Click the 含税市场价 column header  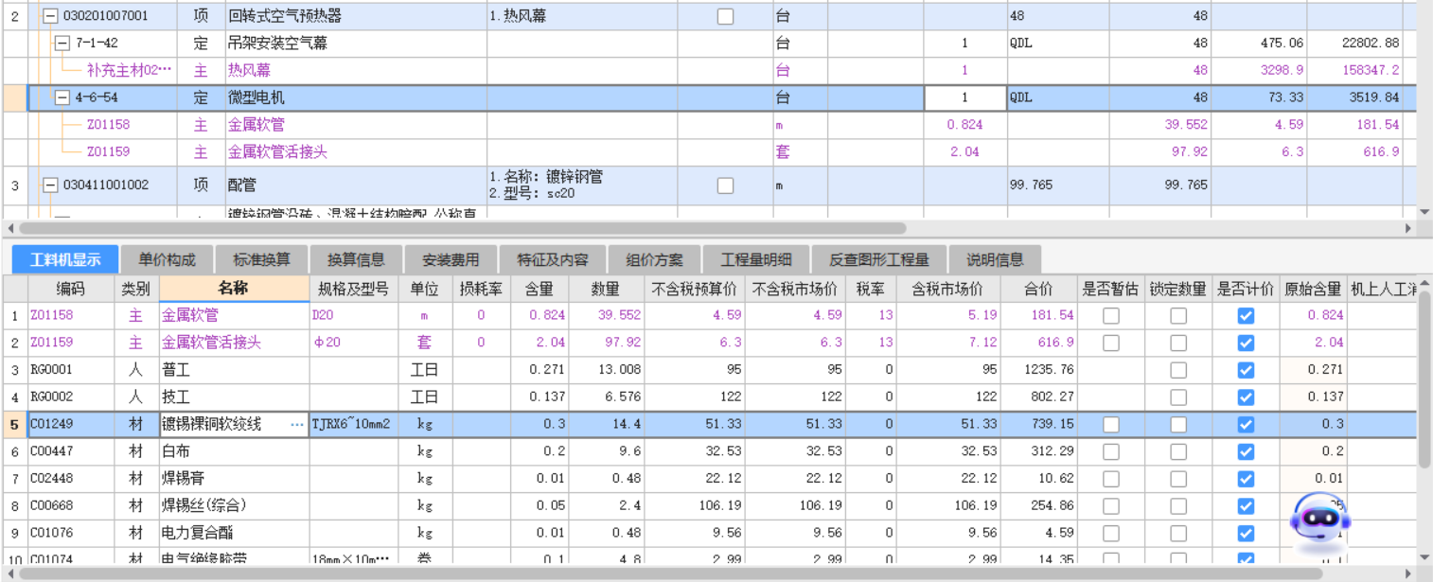point(947,289)
